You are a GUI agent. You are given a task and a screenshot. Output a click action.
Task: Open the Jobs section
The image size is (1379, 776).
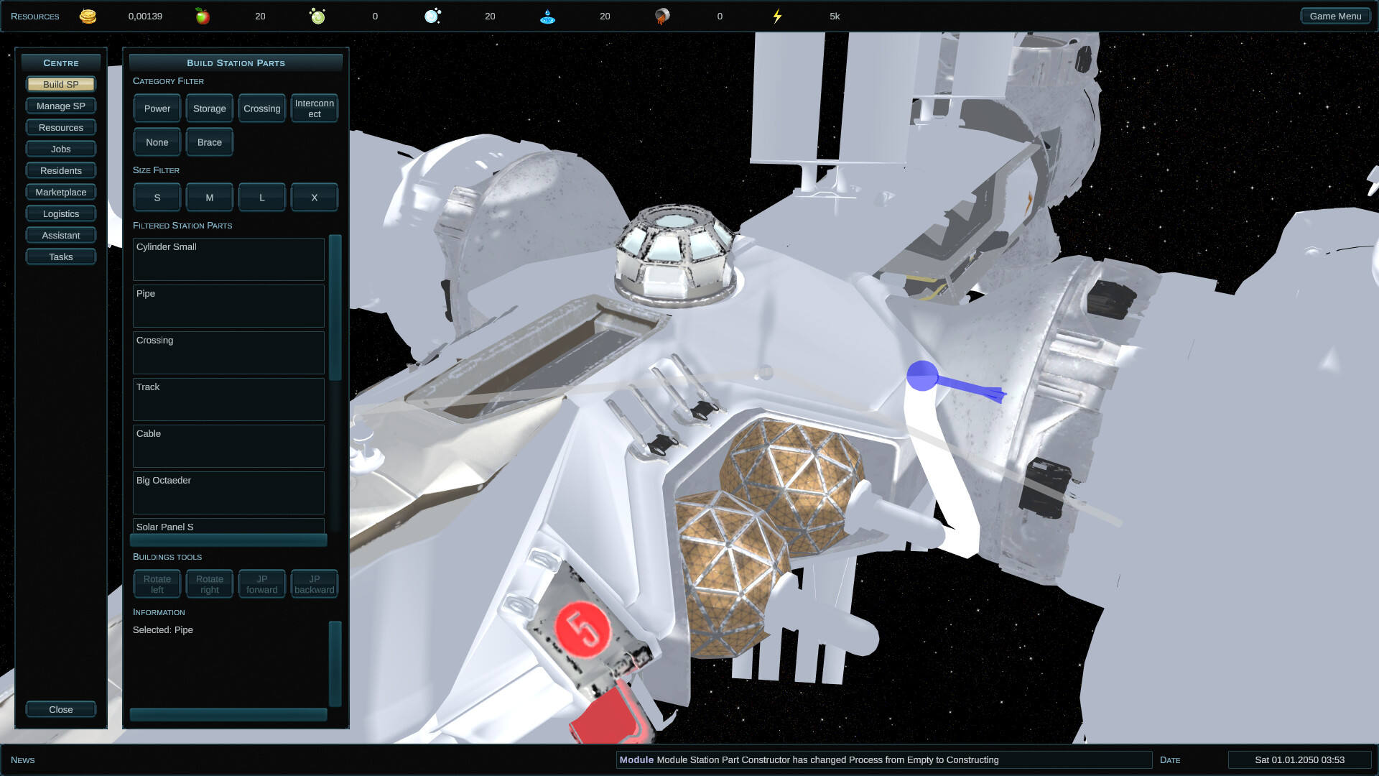pos(61,149)
